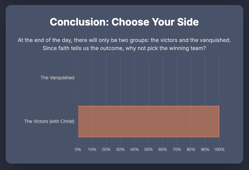
Task: Click the 0% x-axis tick label
Action: pos(78,149)
